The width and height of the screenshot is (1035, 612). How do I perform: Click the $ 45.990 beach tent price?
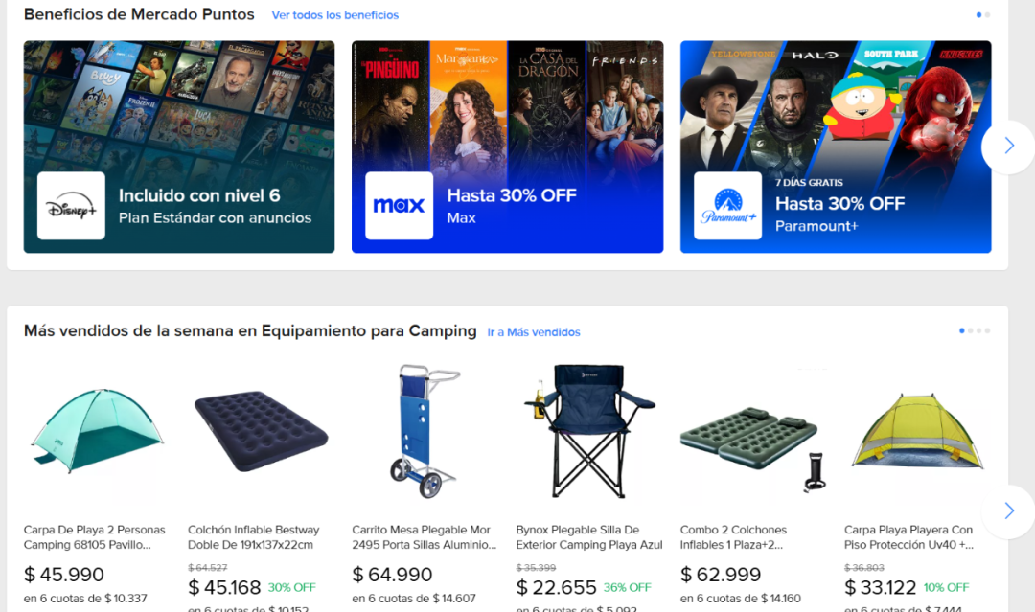64,575
